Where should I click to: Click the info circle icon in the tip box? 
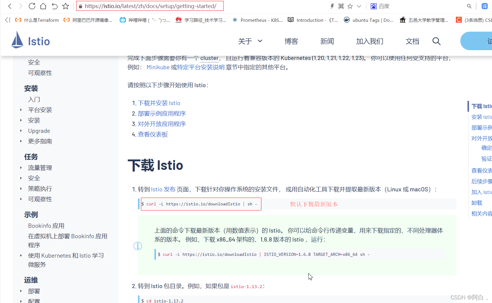138,246
